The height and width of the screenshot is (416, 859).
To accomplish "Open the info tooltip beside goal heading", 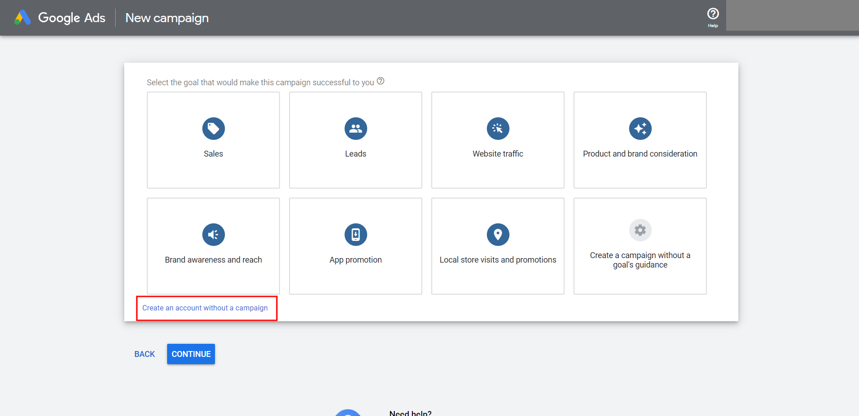I will click(381, 81).
